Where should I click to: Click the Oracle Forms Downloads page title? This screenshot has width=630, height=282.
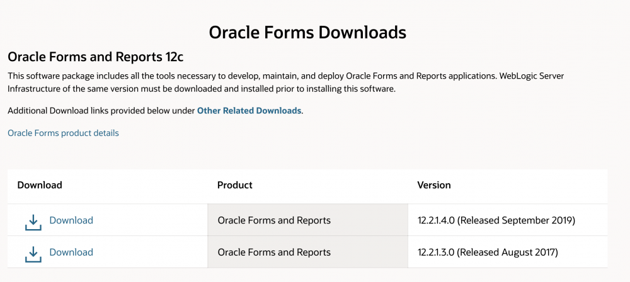pos(307,32)
